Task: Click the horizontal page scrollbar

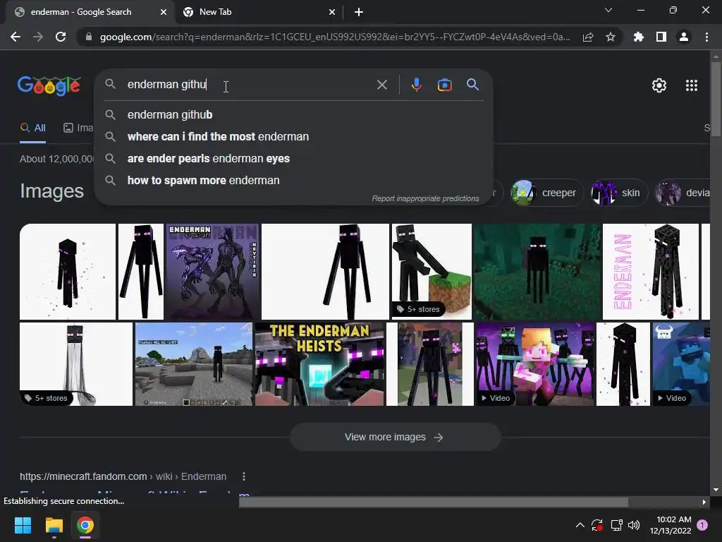Action: 434,502
